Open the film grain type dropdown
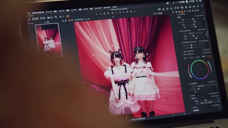The height and width of the screenshot is (128, 228). click(207, 86)
